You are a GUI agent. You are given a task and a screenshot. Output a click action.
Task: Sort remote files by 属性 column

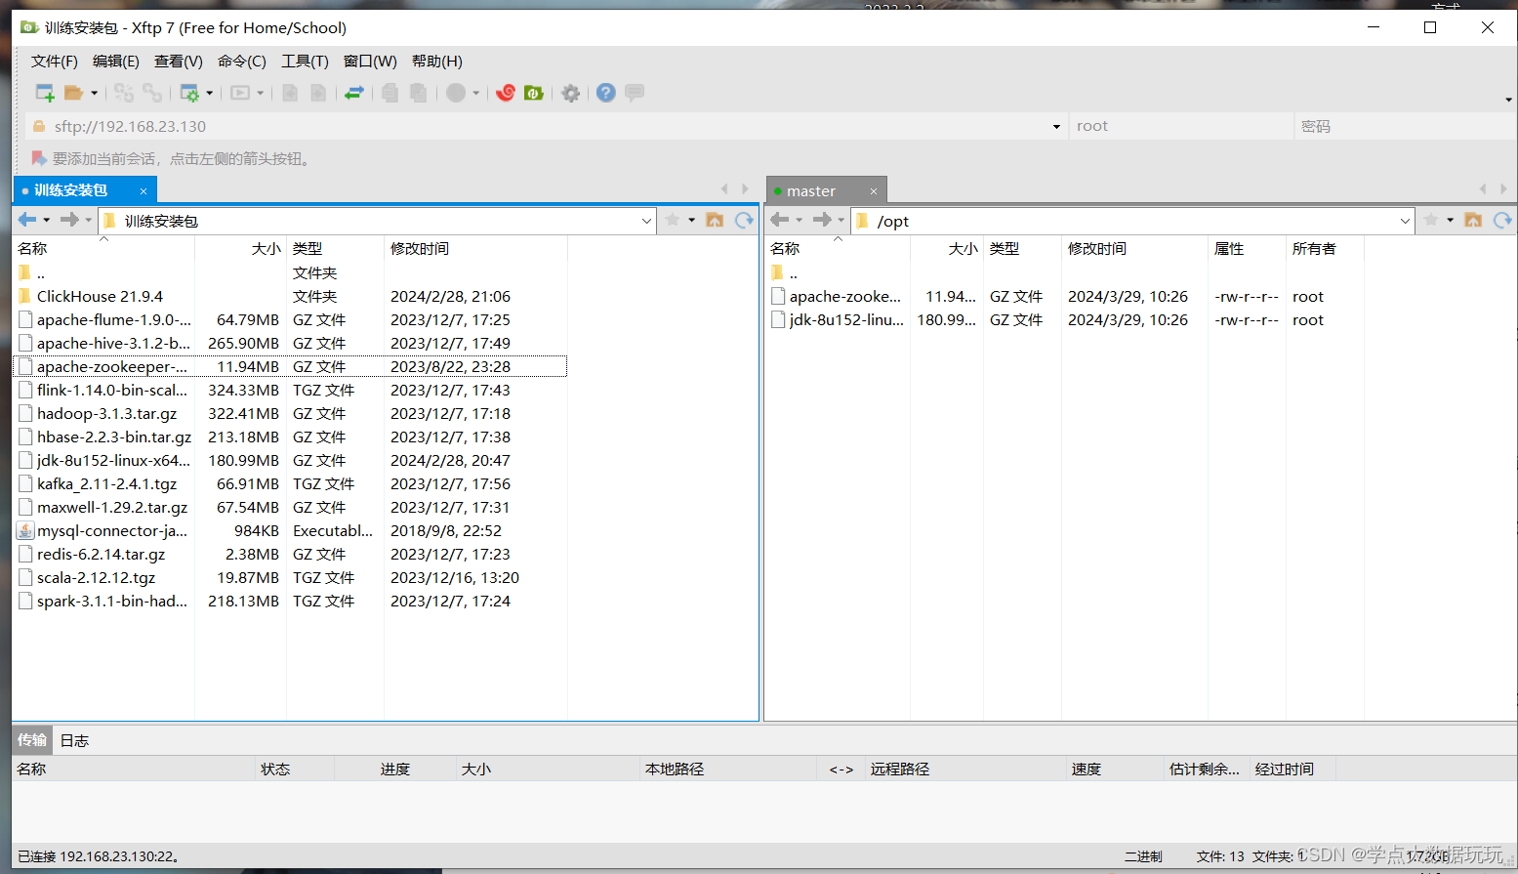pyautogui.click(x=1247, y=249)
